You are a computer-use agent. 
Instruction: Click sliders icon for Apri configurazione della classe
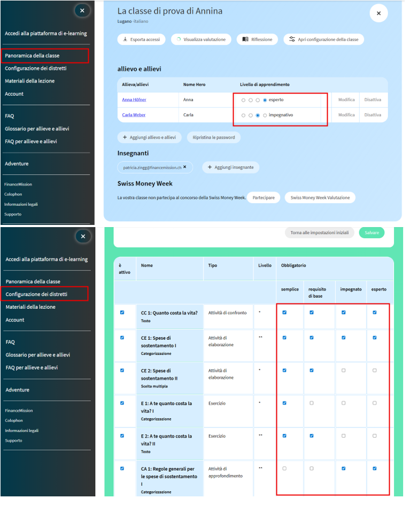[x=292, y=40]
